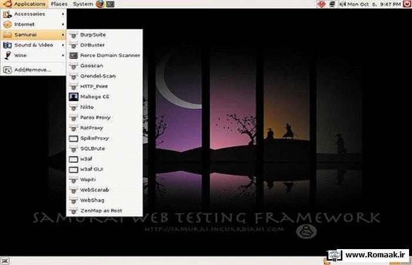
Task: Click the arrow next to Internet
Action: point(63,24)
